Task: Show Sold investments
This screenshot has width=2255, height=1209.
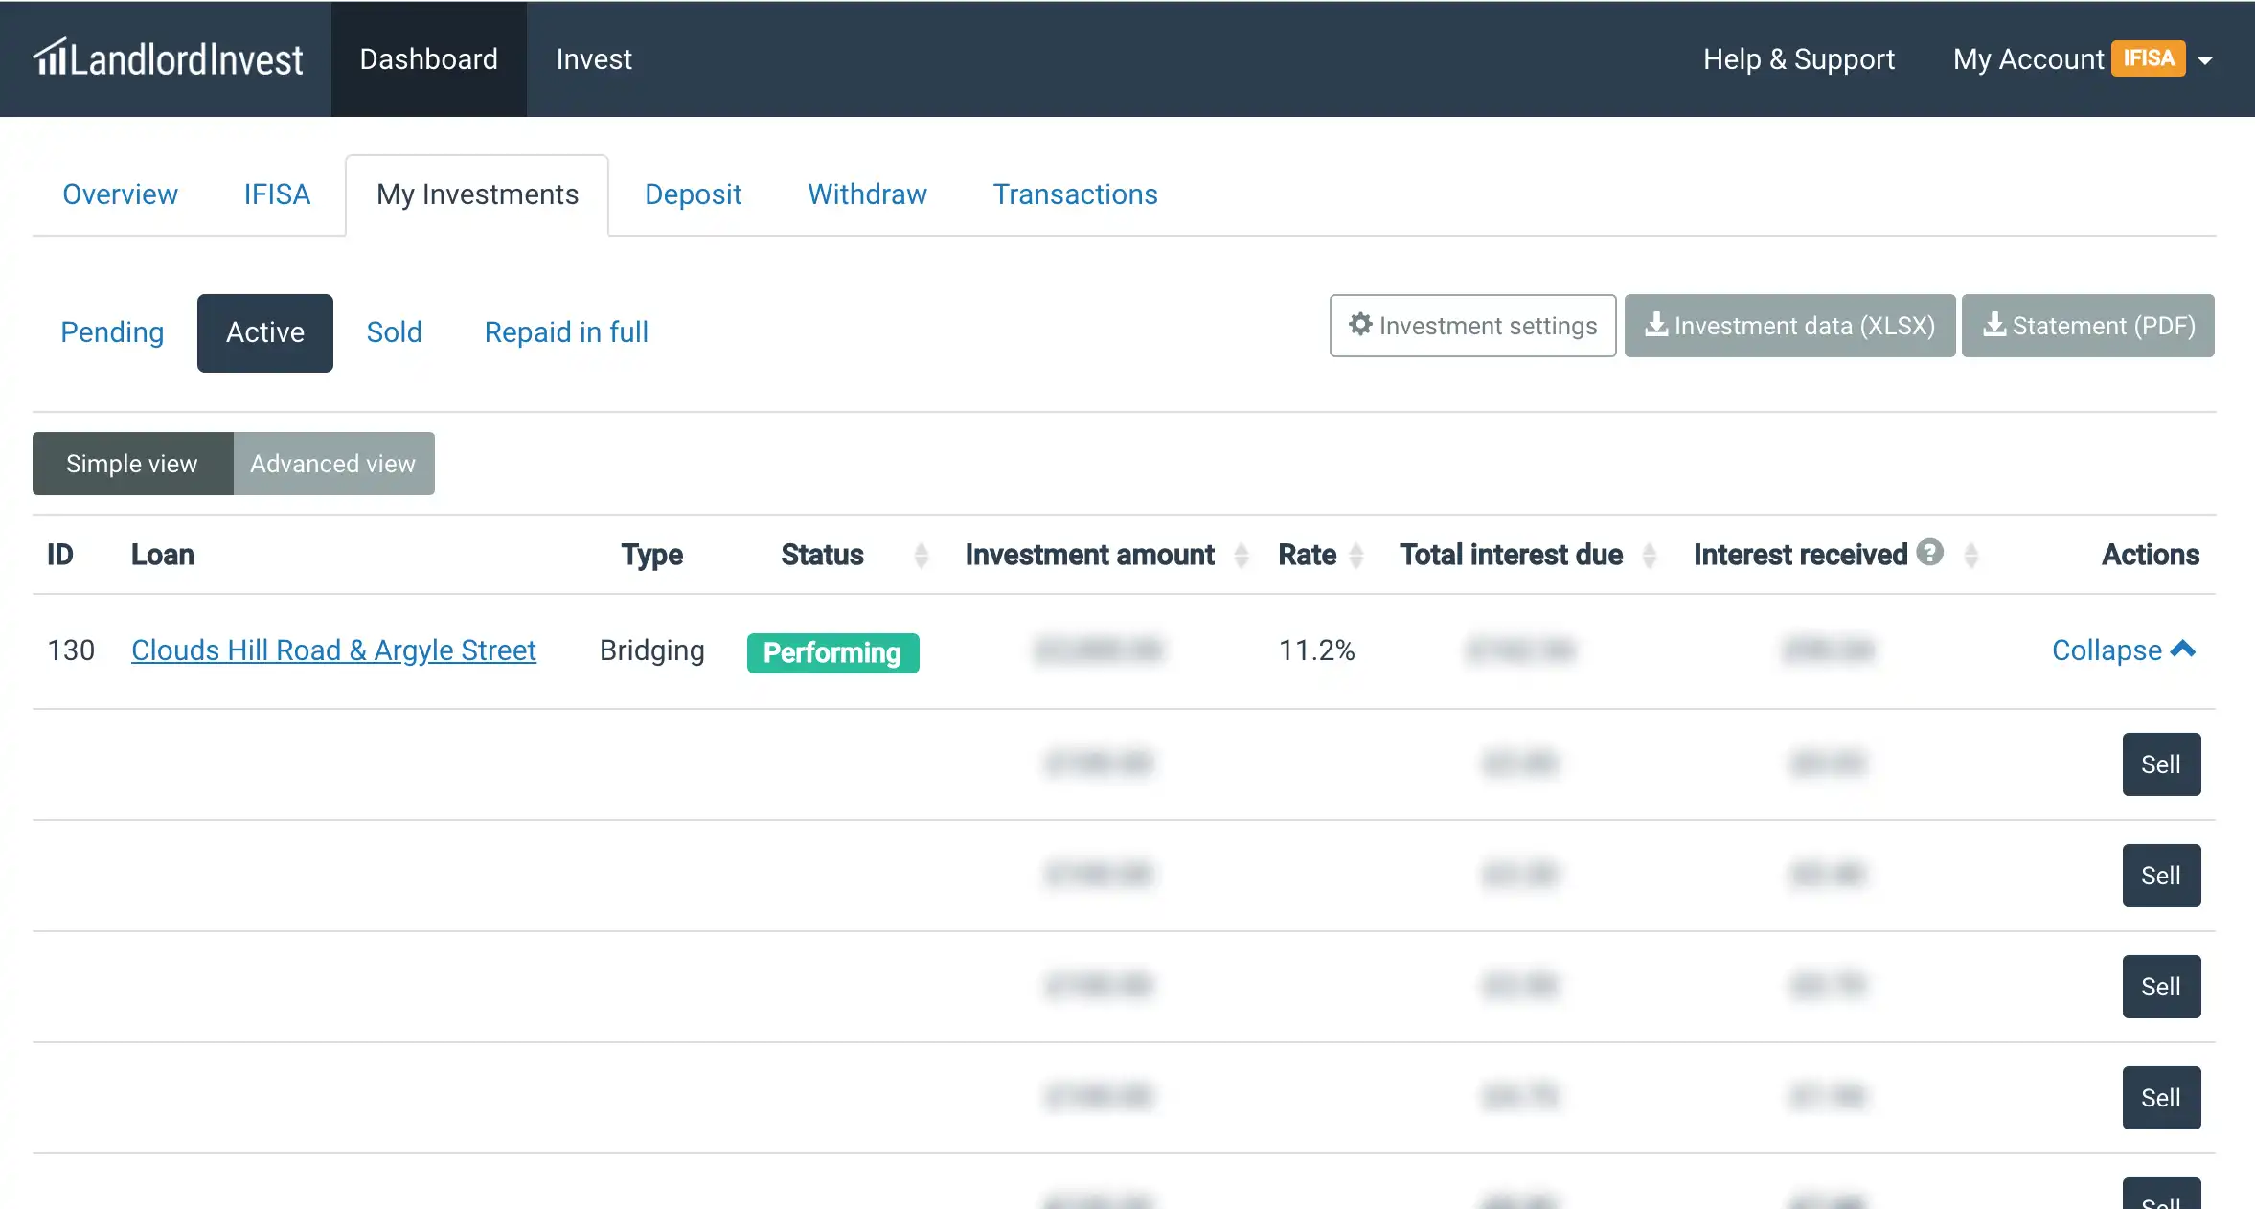Action: pyautogui.click(x=394, y=332)
